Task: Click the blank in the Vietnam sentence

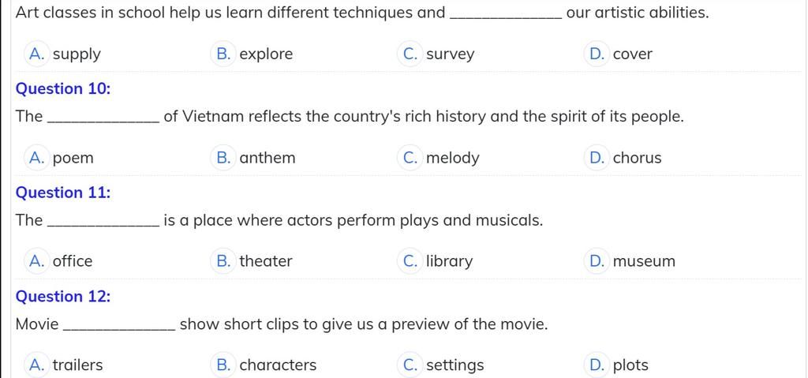Action: click(x=103, y=118)
